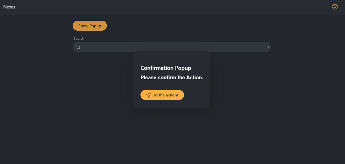Click the Confirmation Popup heading

(x=166, y=68)
